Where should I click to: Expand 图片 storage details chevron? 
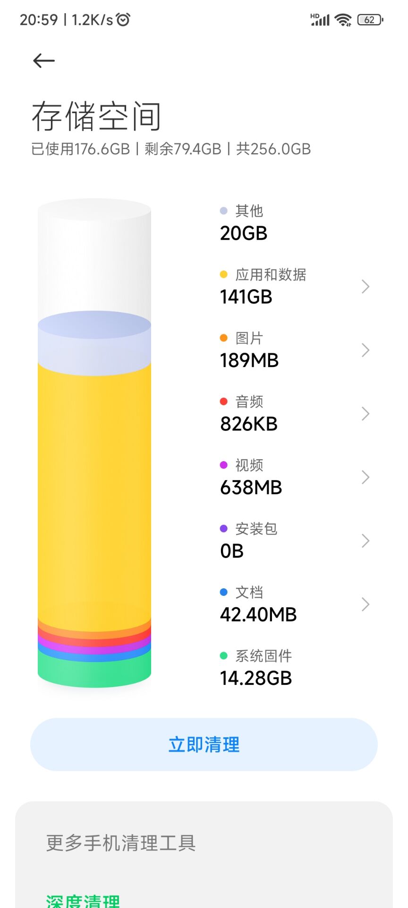[x=365, y=350]
